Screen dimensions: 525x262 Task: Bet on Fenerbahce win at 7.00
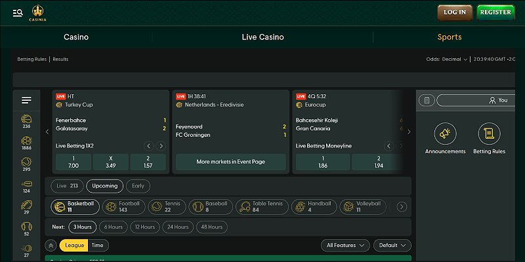pos(73,162)
